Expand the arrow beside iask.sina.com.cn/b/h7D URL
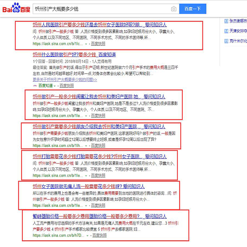247x247 pixels. pyautogui.click(x=87, y=236)
